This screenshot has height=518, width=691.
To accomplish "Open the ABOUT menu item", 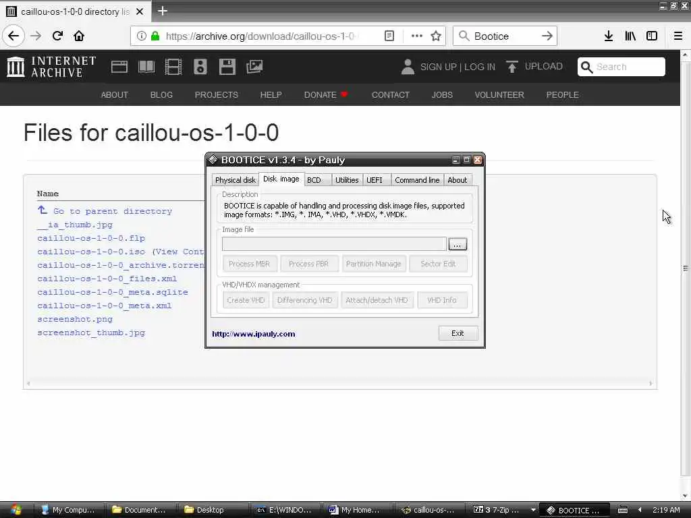I will 115,94.
